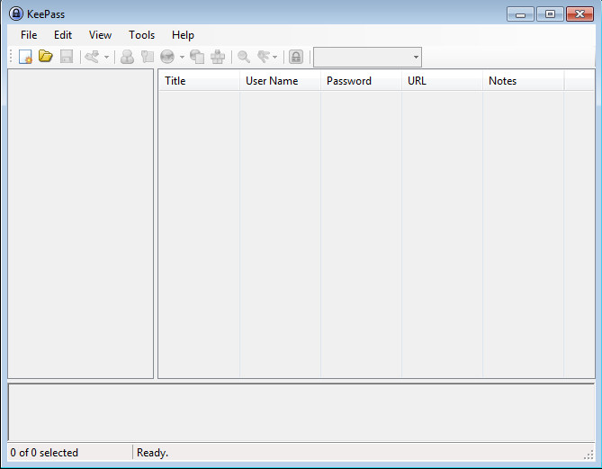This screenshot has width=602, height=469.
Task: Click the Save database floppy icon
Action: point(67,57)
